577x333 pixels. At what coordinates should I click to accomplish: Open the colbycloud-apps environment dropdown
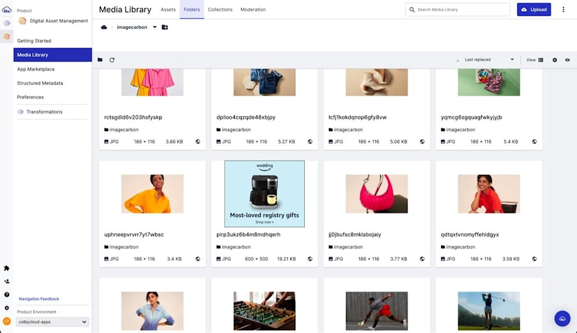click(52, 322)
